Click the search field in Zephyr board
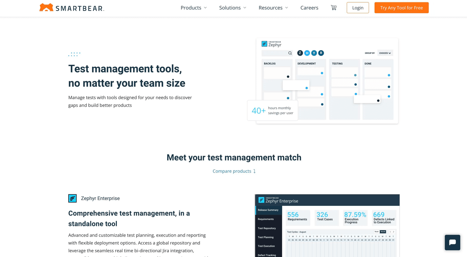467x257 pixels. (277, 53)
